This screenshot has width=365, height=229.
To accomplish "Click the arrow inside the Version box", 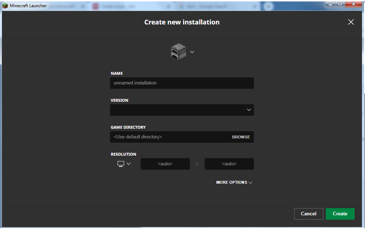I will [x=249, y=110].
